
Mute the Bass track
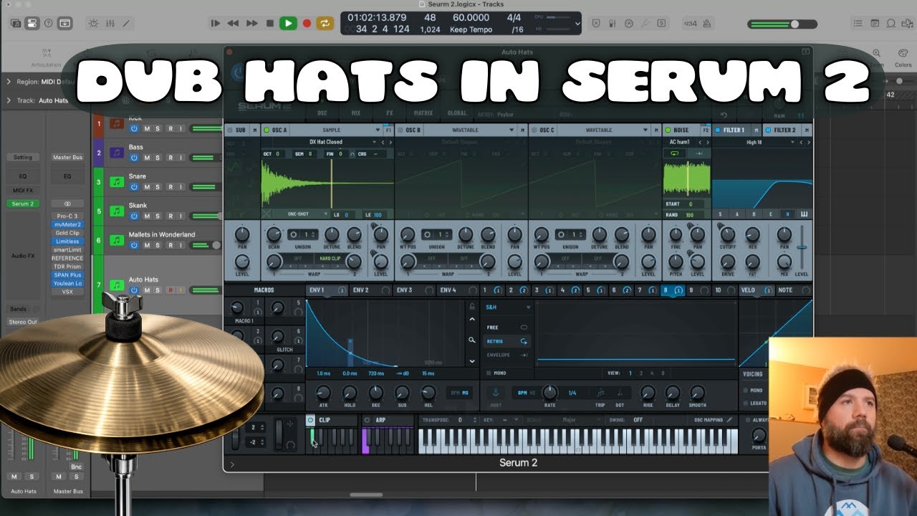tap(147, 158)
